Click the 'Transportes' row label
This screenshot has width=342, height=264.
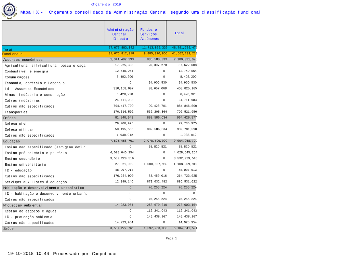16,112
